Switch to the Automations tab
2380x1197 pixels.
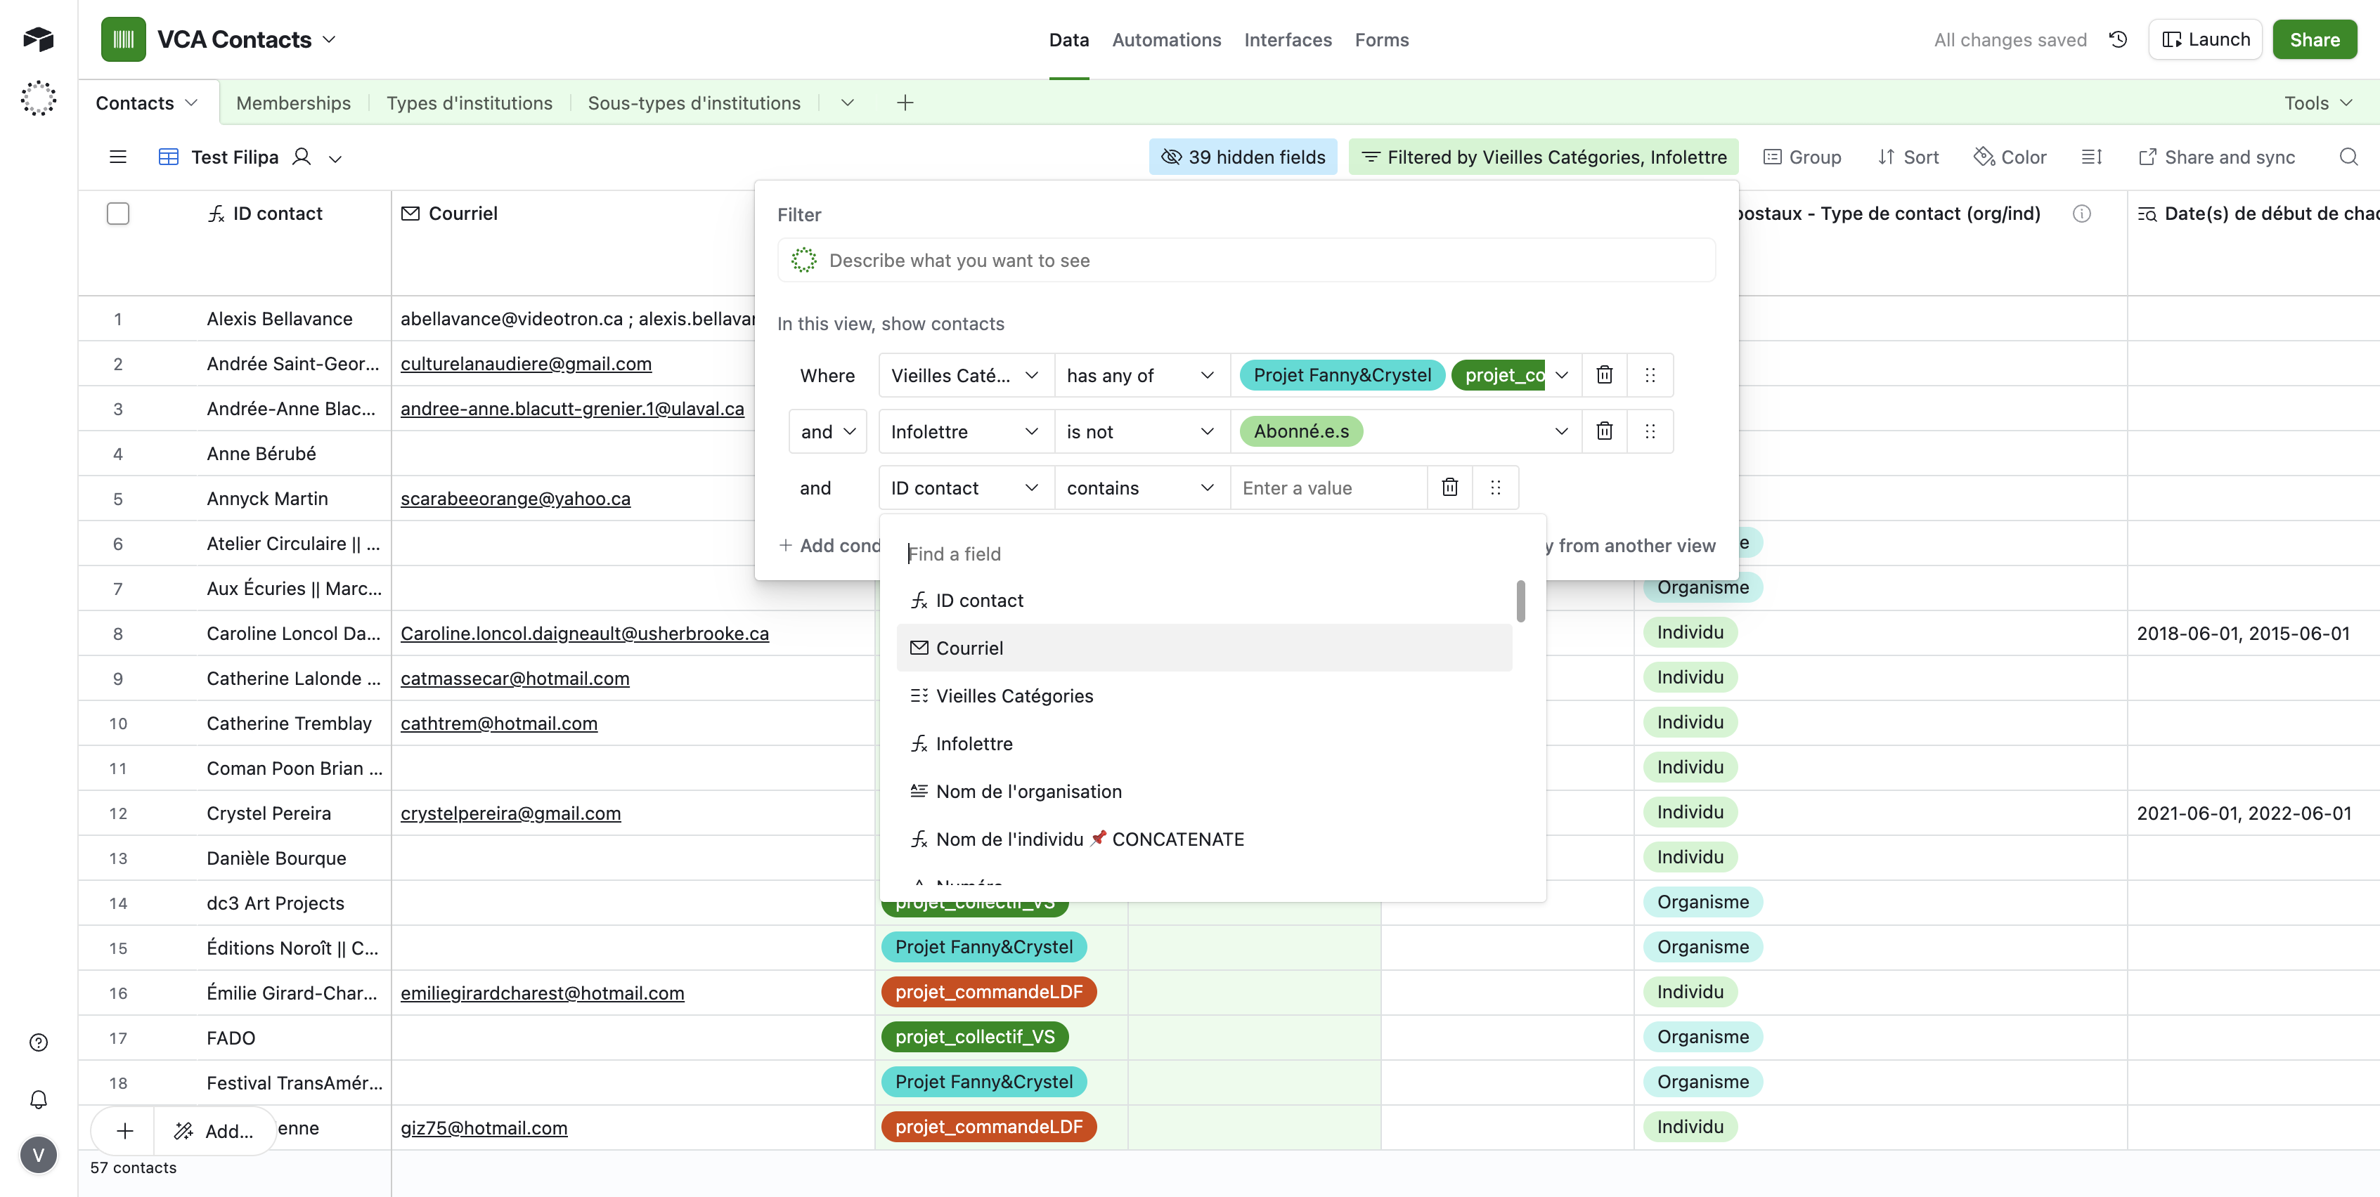pyautogui.click(x=1166, y=40)
